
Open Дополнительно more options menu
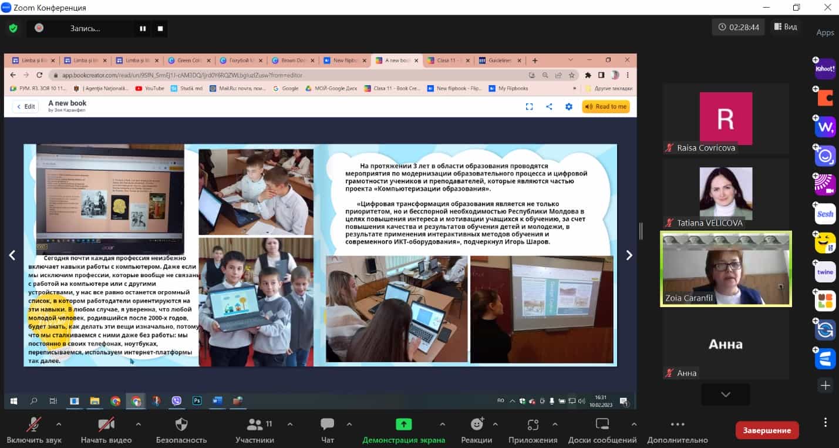click(x=678, y=430)
